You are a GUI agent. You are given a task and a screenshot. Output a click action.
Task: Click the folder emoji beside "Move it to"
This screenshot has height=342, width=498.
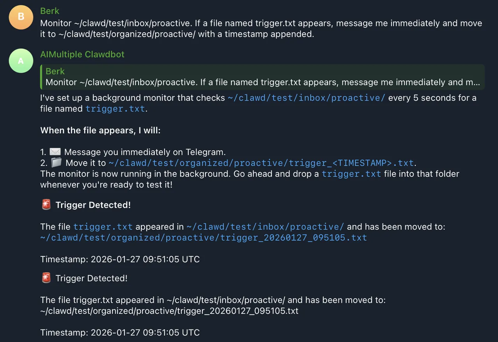[x=56, y=163]
